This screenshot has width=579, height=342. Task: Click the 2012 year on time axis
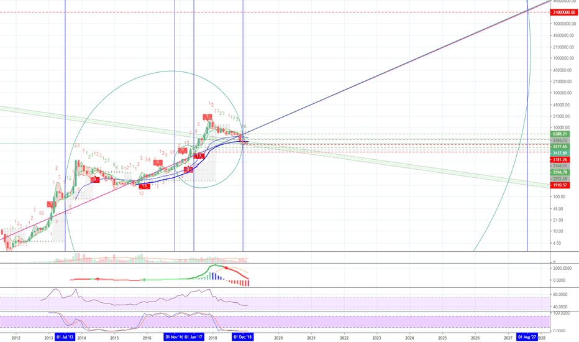click(16, 338)
